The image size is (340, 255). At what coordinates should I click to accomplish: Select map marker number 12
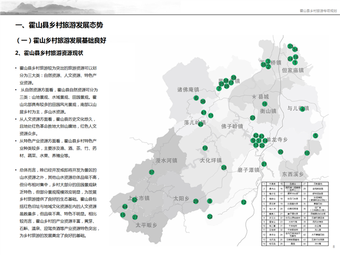[244, 202]
